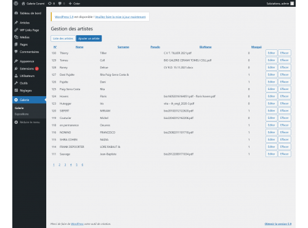The height and width of the screenshot is (228, 308).
Task: Go to pagination page 5
Action: [x=76, y=165]
